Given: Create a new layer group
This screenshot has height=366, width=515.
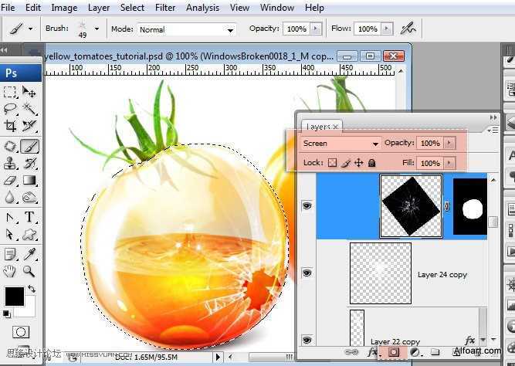Looking at the screenshot, I should (x=435, y=353).
